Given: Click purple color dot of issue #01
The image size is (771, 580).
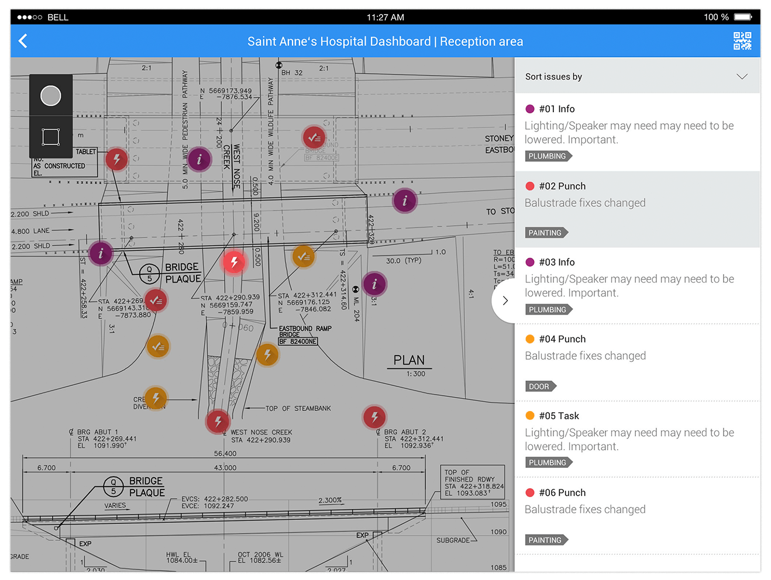Looking at the screenshot, I should [x=530, y=109].
